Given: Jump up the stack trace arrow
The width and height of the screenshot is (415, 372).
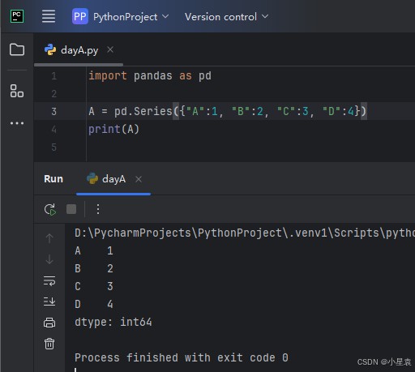Looking at the screenshot, I should (49, 238).
